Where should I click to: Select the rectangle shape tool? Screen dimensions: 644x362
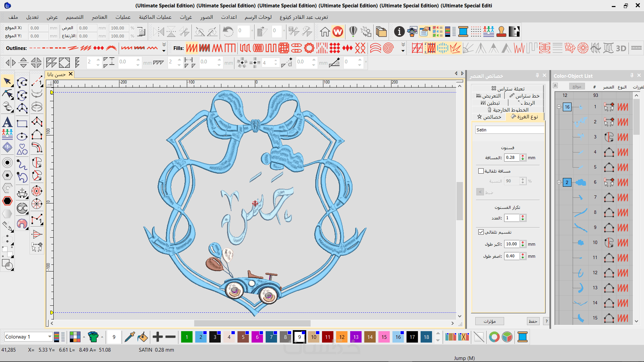[22, 124]
